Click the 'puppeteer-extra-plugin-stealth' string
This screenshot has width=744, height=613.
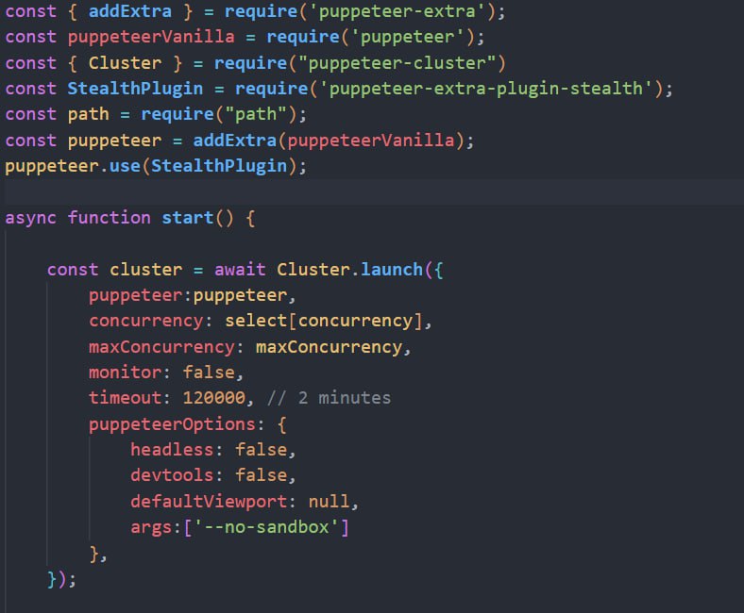[x=486, y=89]
